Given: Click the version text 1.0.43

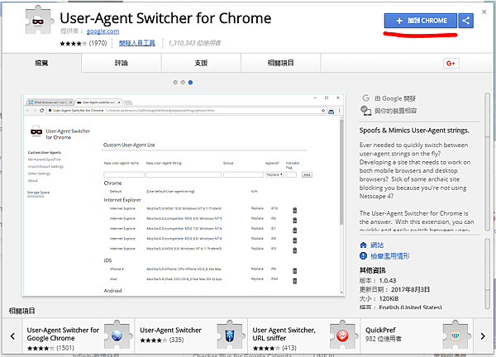Looking at the screenshot, I should coord(388,280).
